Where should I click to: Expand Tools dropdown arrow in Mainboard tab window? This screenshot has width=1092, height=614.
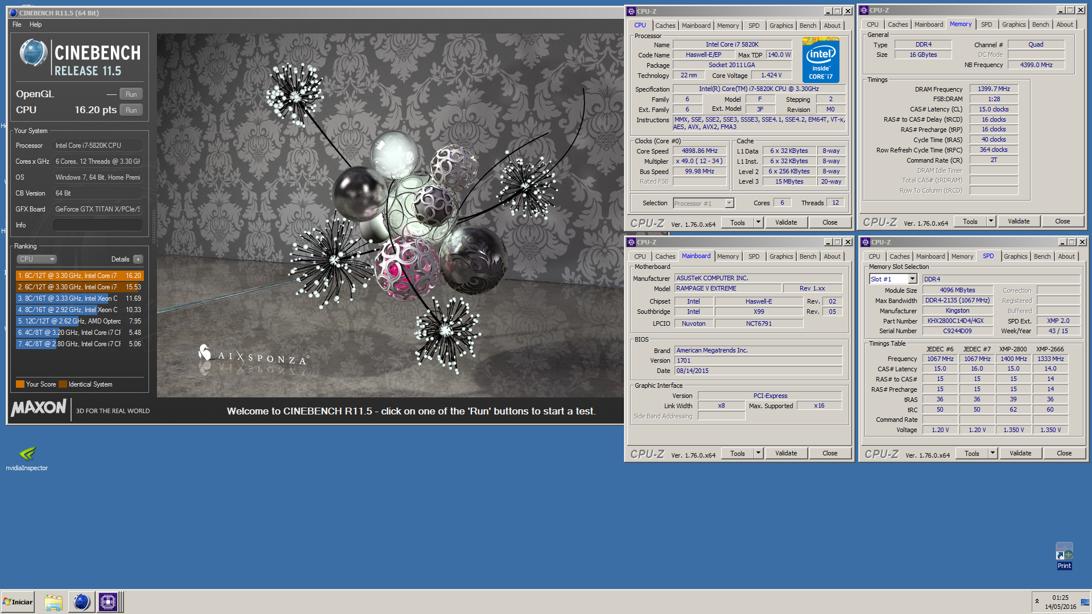tap(758, 453)
